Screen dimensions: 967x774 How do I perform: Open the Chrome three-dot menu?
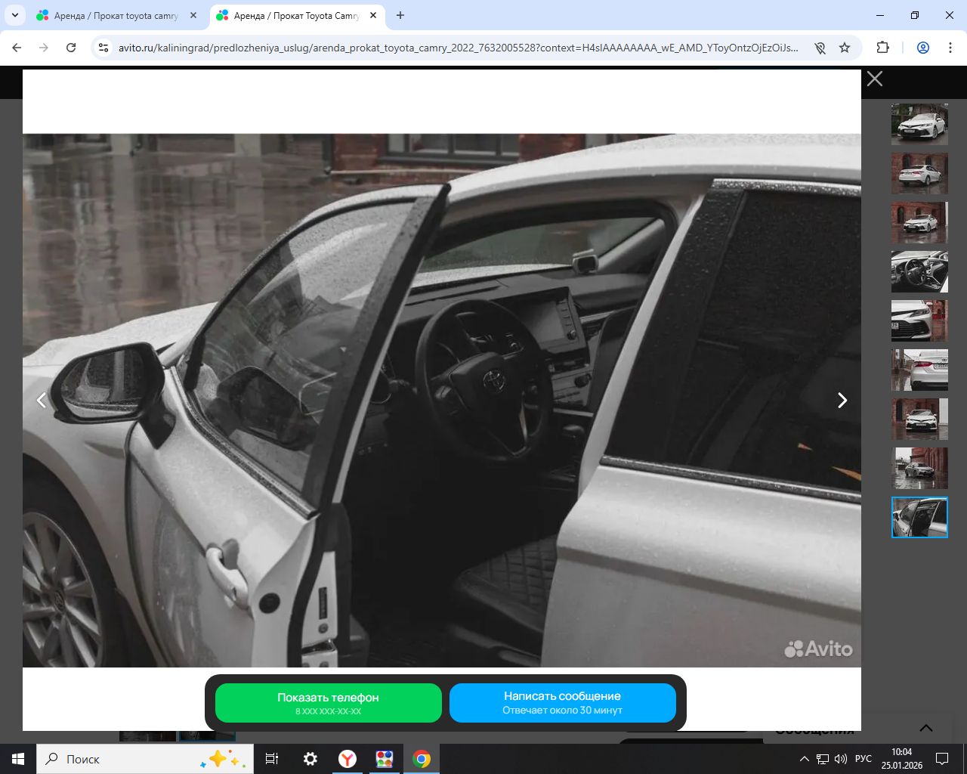coord(950,48)
